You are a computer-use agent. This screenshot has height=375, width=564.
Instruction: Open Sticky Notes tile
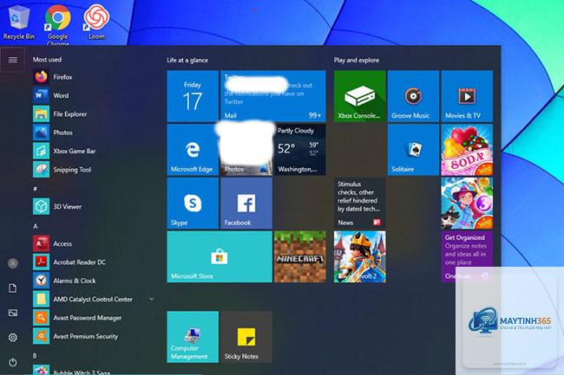(246, 337)
